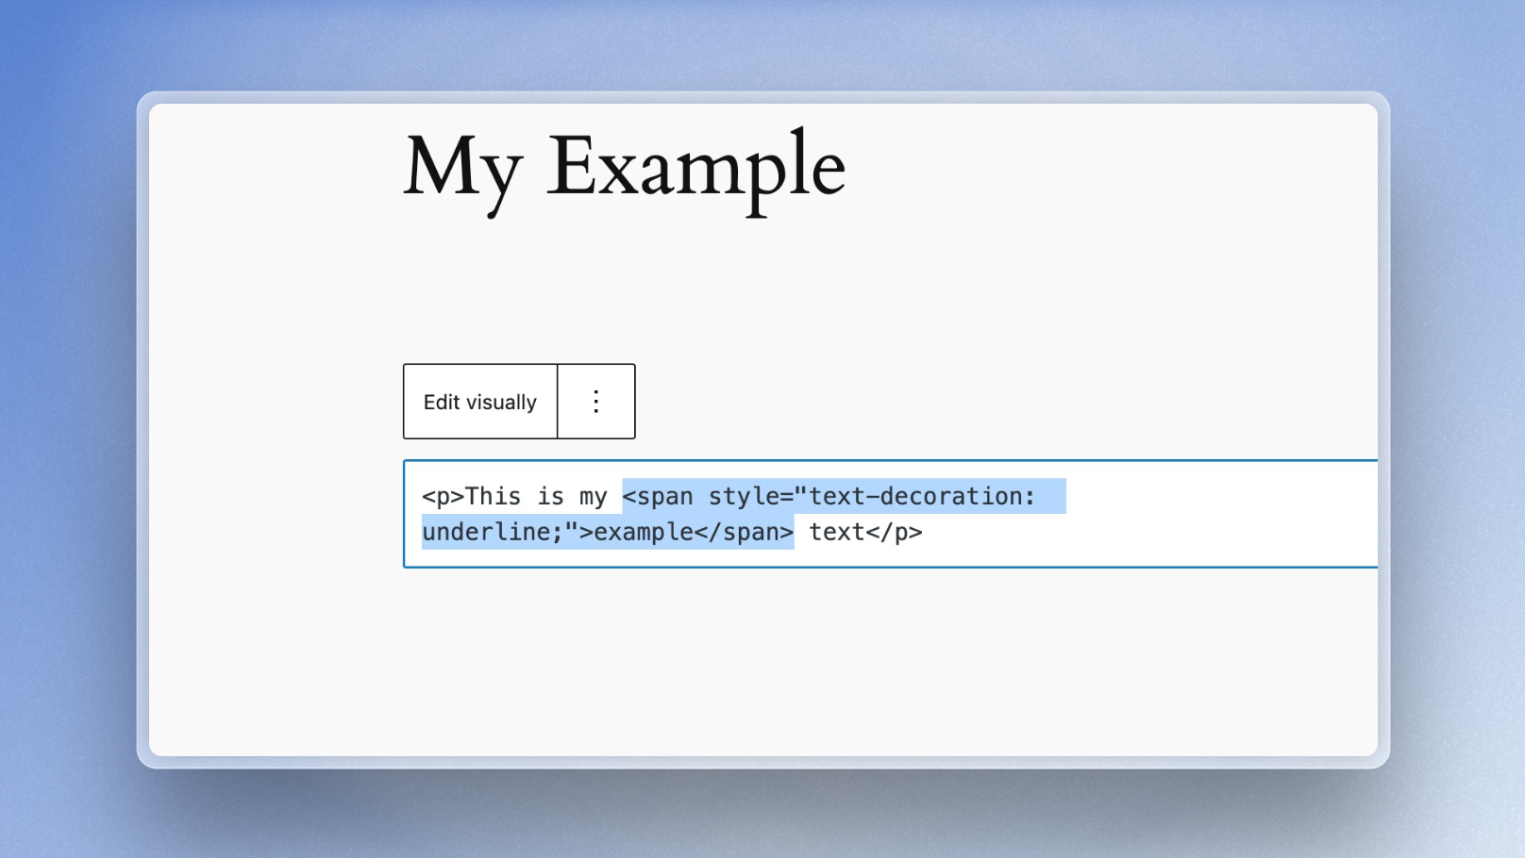Place cursor on the word This in code
This screenshot has width=1525, height=858.
point(493,497)
